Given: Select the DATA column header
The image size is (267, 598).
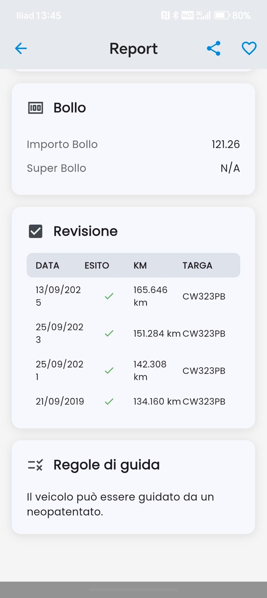Looking at the screenshot, I should pos(47,265).
